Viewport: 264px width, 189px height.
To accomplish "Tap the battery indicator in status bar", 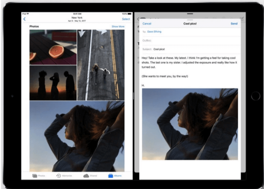I will [x=129, y=14].
